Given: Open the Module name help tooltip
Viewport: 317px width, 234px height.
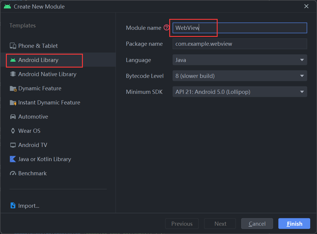Looking at the screenshot, I should (x=167, y=28).
